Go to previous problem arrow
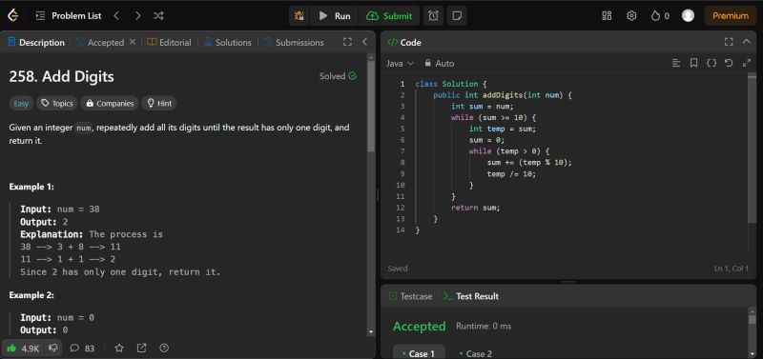Viewport: 763px width, 359px height. click(x=116, y=16)
